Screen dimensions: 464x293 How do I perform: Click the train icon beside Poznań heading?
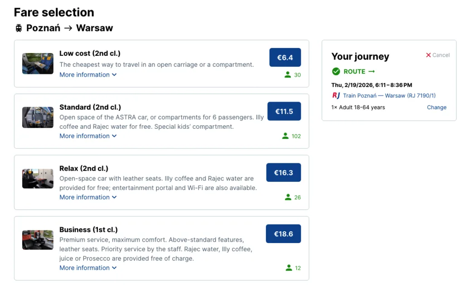19,28
